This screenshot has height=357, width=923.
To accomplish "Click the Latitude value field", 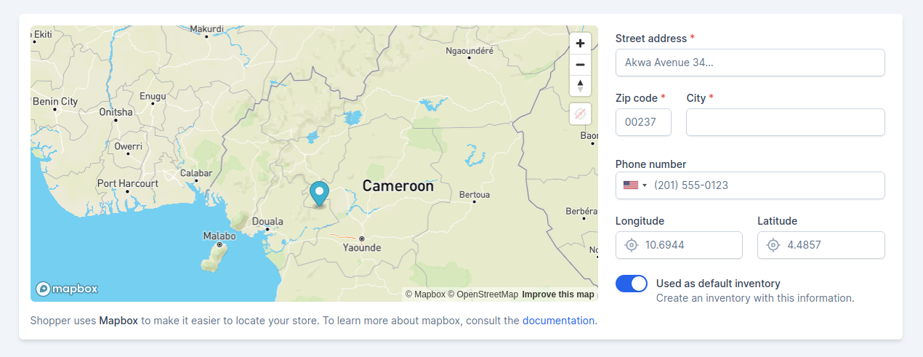I will point(821,245).
